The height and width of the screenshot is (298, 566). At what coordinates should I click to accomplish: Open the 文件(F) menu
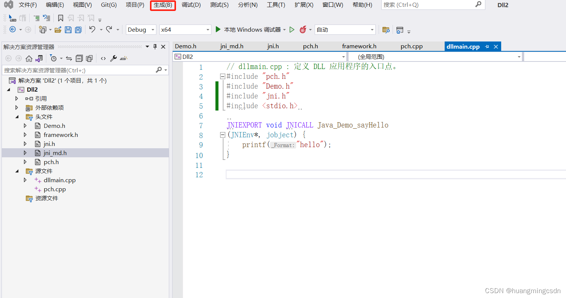[x=28, y=5]
